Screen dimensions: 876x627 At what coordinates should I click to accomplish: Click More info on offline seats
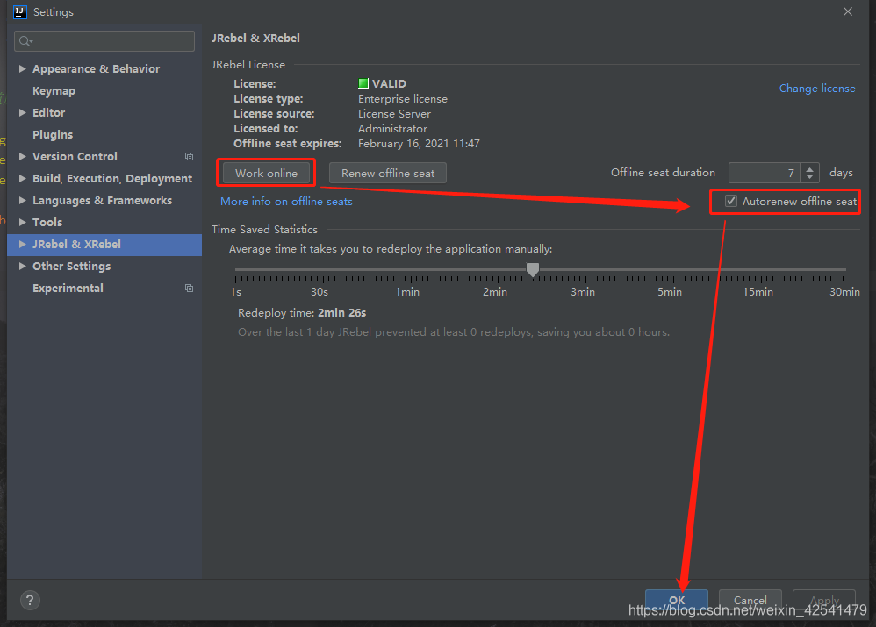(286, 201)
